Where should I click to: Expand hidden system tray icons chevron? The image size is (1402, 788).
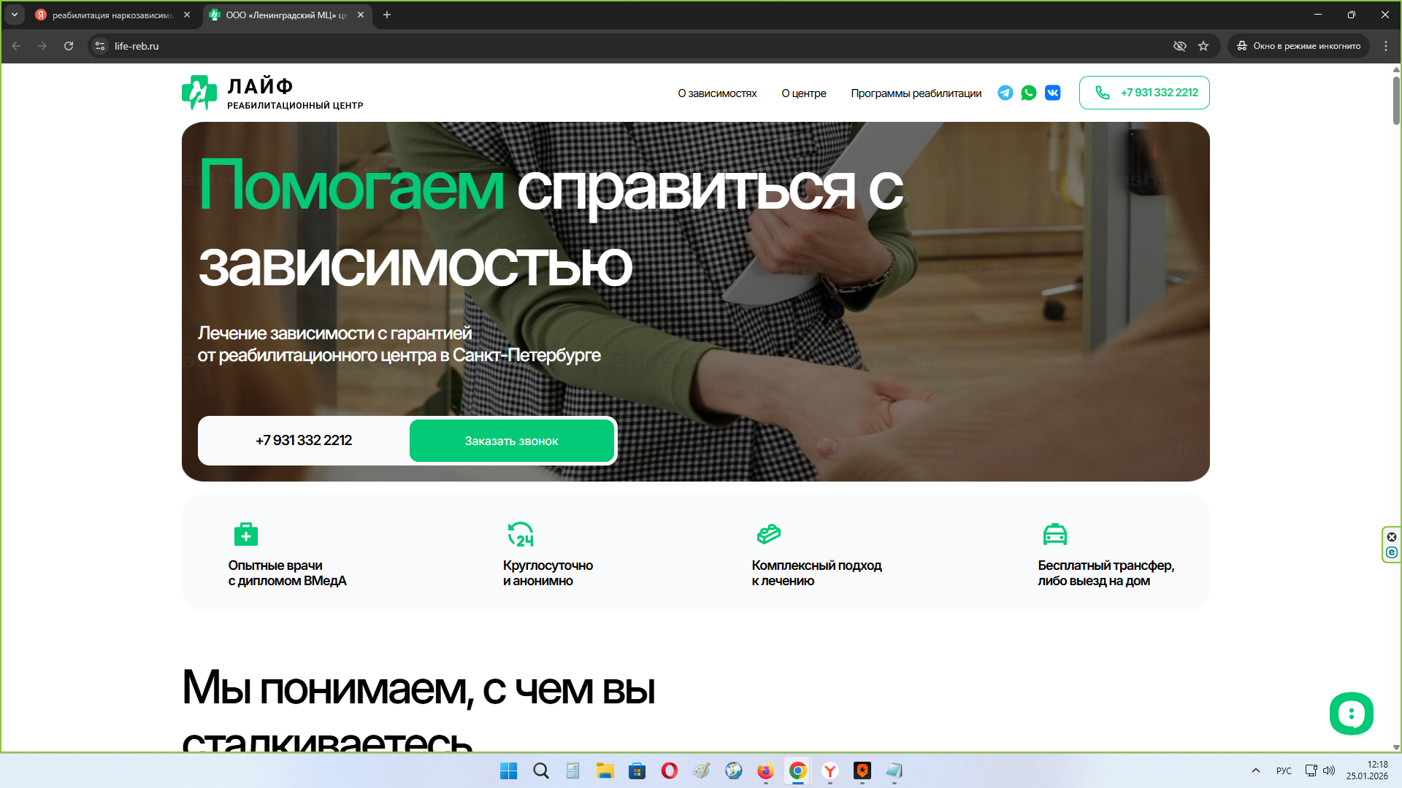[x=1255, y=770]
